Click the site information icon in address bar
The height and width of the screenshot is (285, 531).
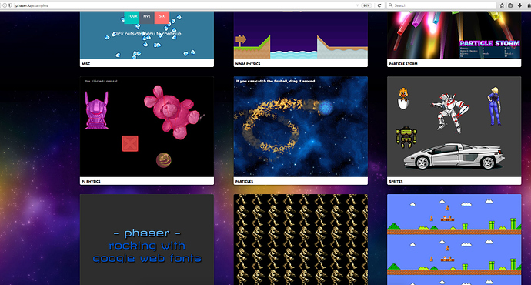[x=5, y=5]
